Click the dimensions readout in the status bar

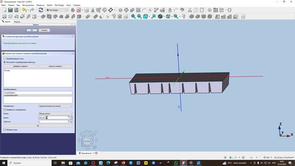pyautogui.click(x=284, y=157)
